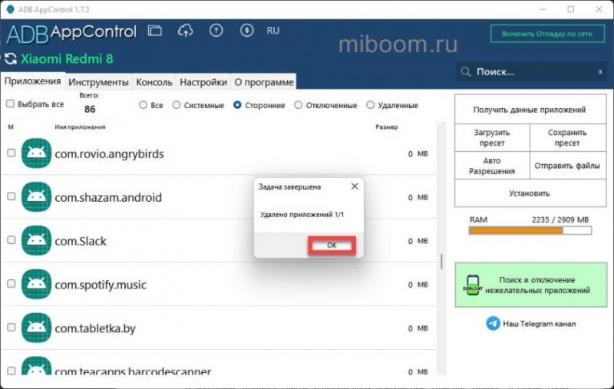Viewport: 614px width, 389px height.
Task: Click Включить Отладку по сети button
Action: point(547,34)
